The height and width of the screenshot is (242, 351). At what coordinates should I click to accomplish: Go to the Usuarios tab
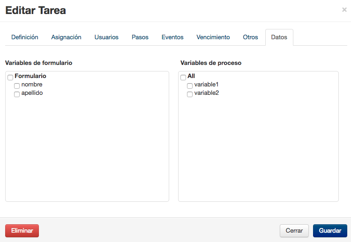click(106, 37)
